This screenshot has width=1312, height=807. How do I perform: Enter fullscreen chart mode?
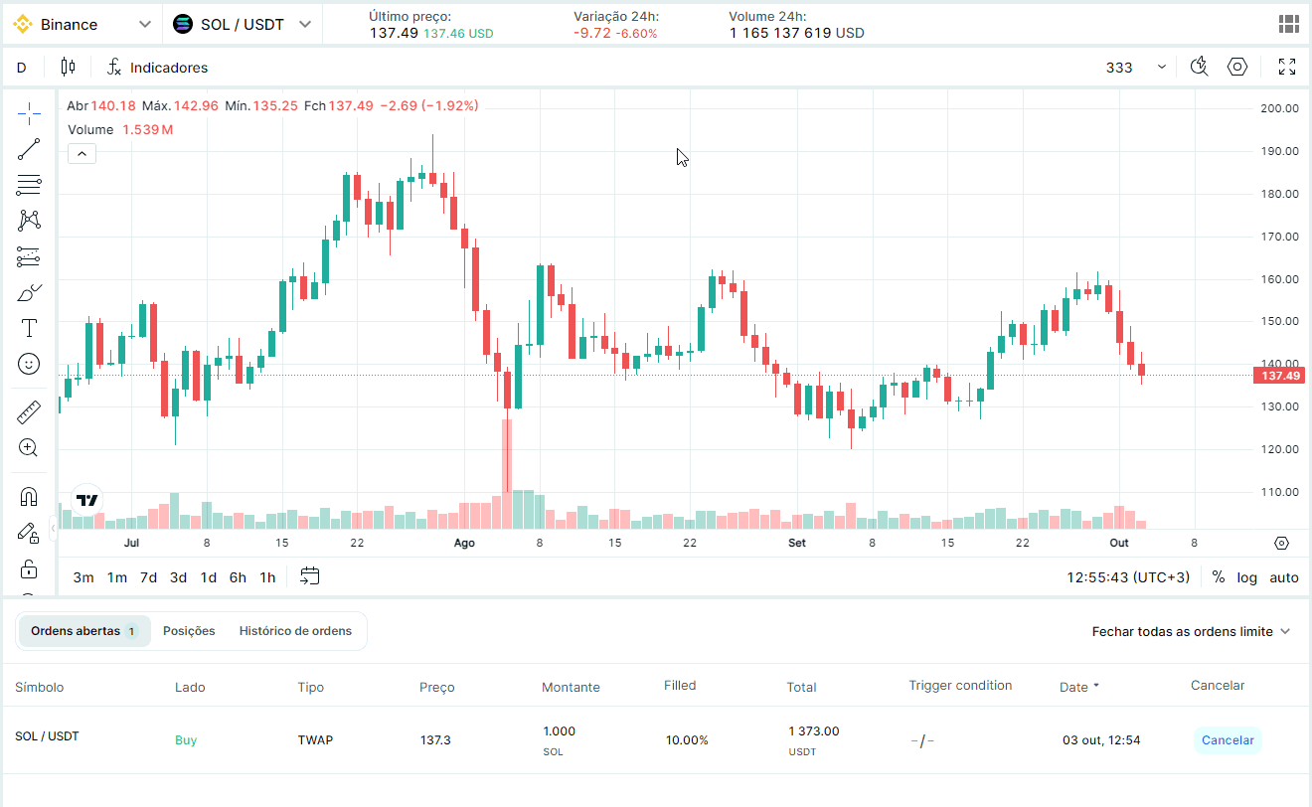click(x=1287, y=68)
